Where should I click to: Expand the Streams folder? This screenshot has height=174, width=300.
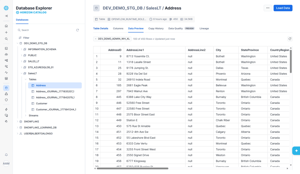26,116
